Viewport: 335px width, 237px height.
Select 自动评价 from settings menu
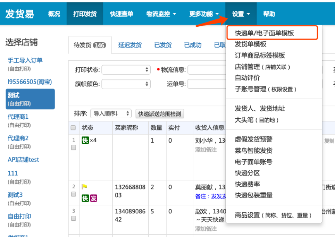coord(247,78)
